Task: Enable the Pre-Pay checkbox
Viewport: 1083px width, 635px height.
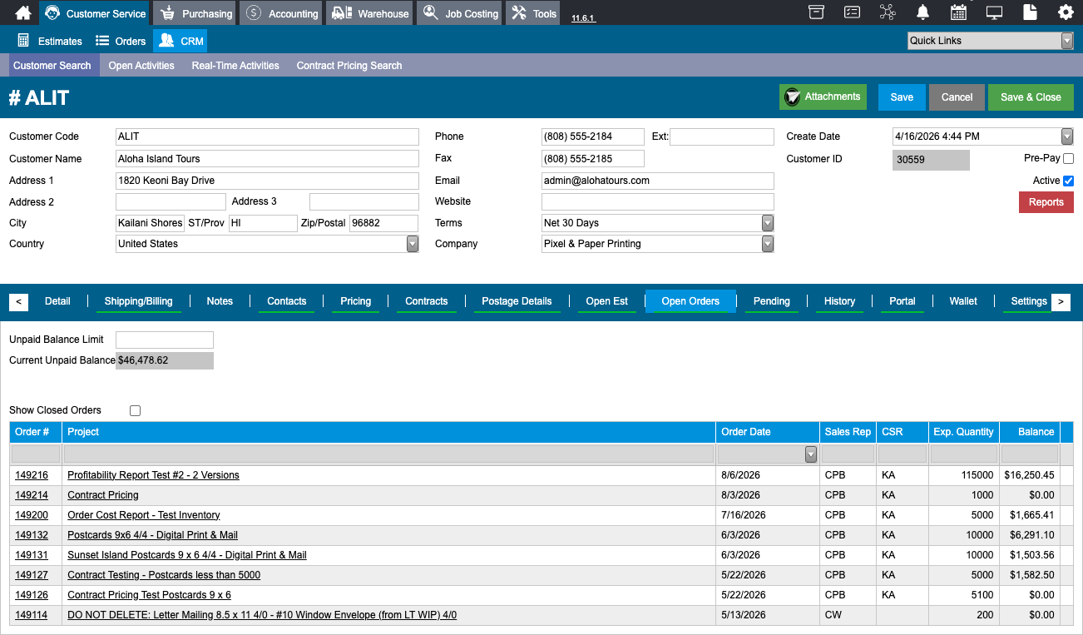Action: 1069,158
